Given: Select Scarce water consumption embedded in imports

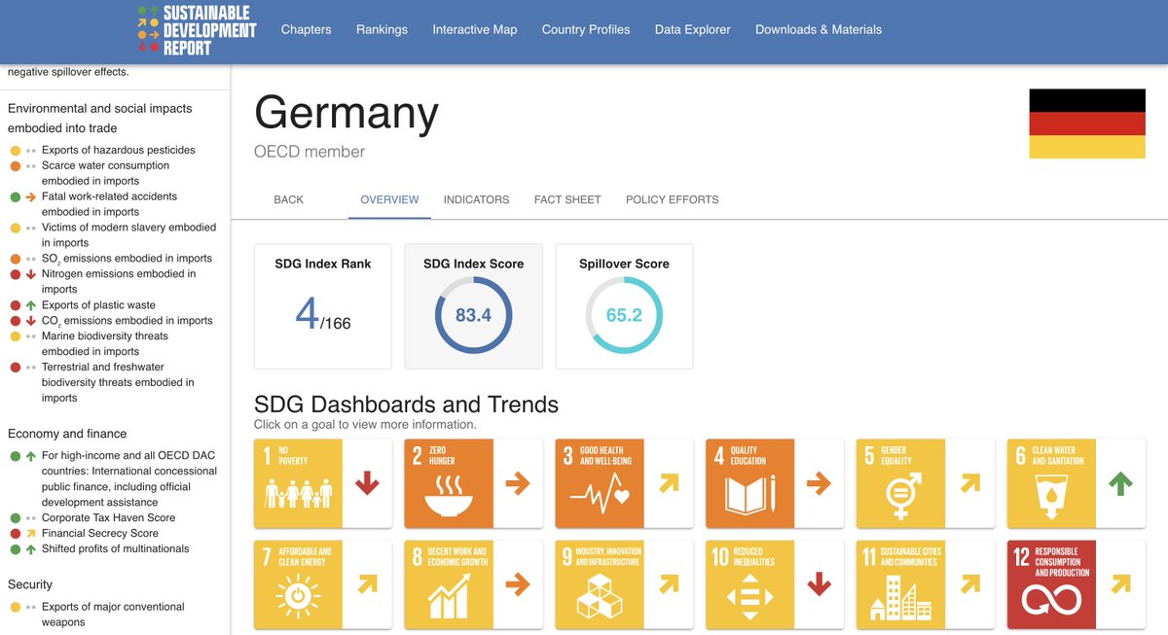Looking at the screenshot, I should point(105,173).
